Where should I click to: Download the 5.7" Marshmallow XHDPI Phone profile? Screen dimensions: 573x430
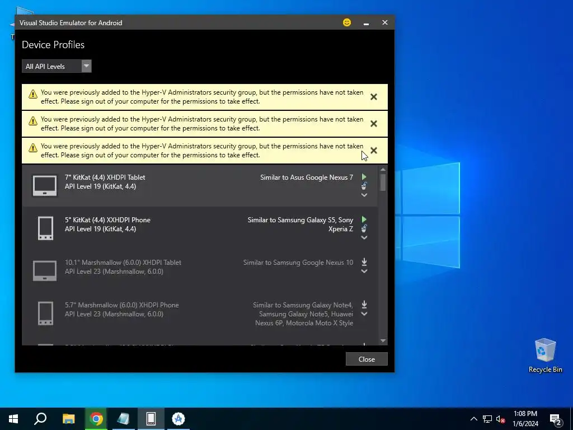[364, 304]
